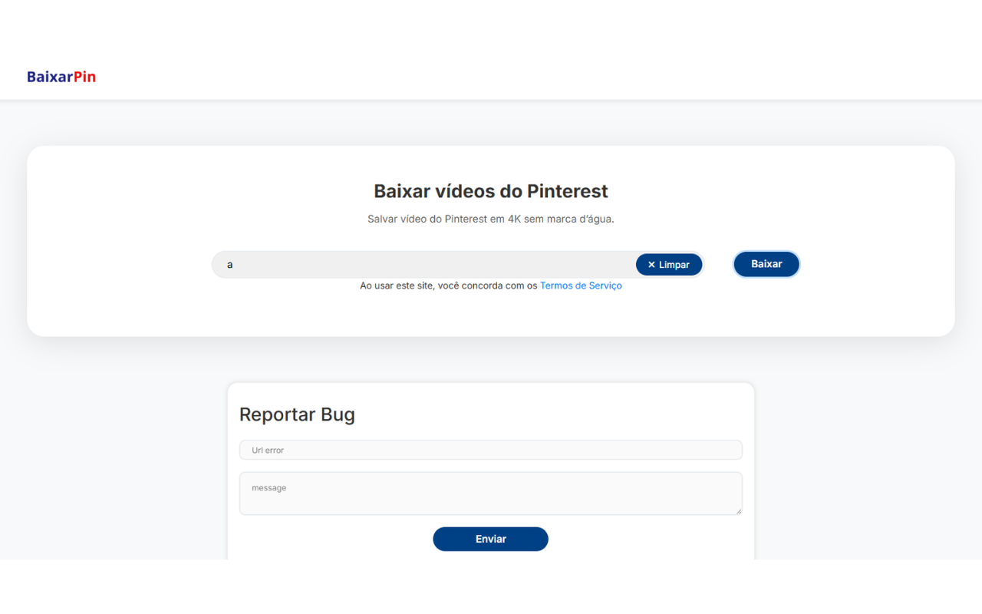Click the red Pin part of the logo
982x614 pixels.
pos(85,76)
